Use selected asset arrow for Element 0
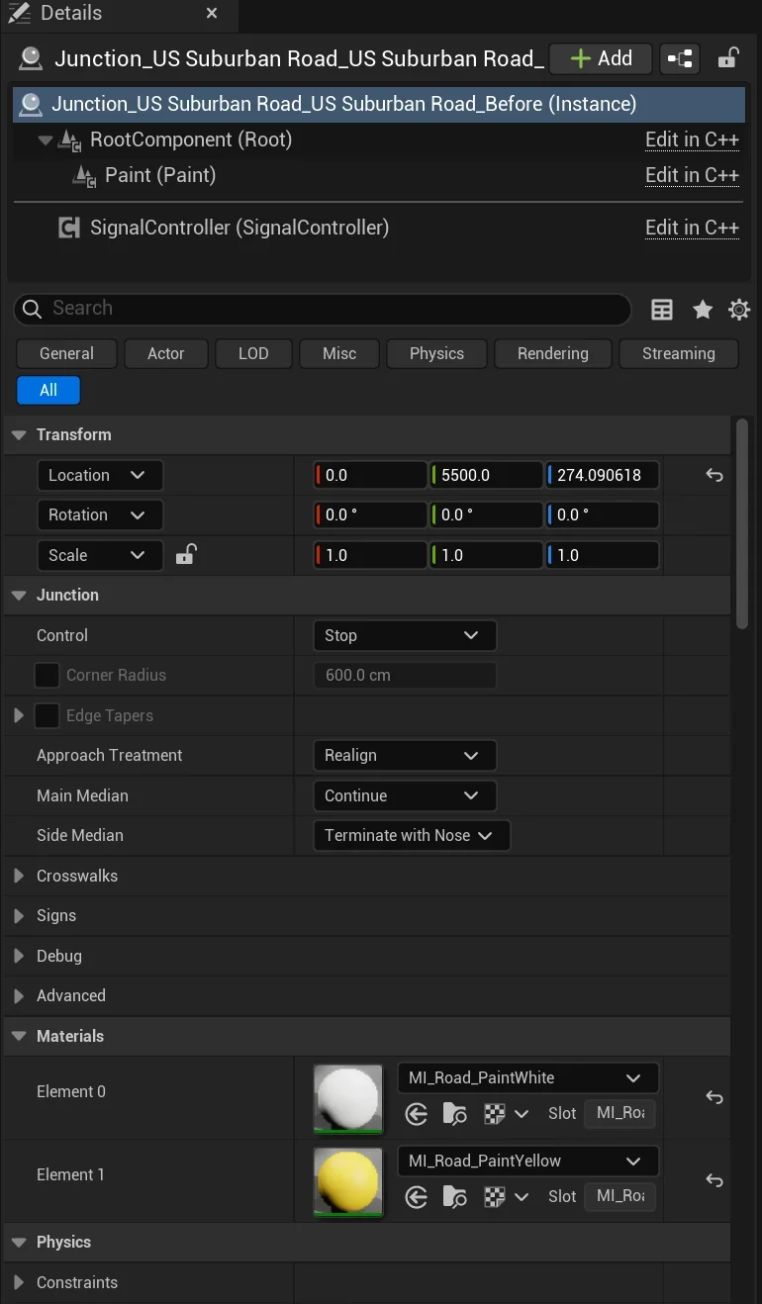Viewport: 762px width, 1304px height. click(x=417, y=1114)
